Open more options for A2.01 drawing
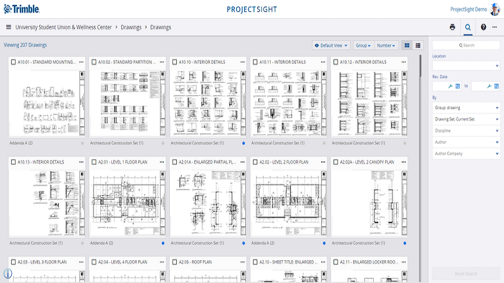This screenshot has width=504, height=283. coord(162,162)
